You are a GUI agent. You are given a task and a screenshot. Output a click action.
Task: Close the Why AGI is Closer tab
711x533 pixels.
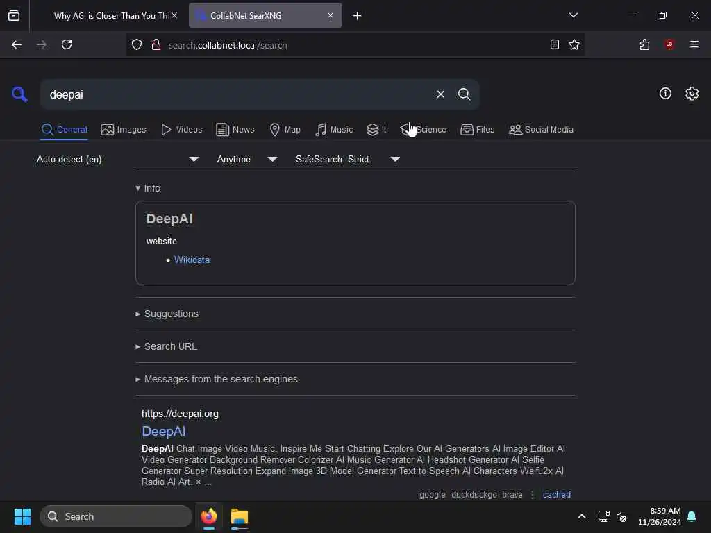(174, 15)
